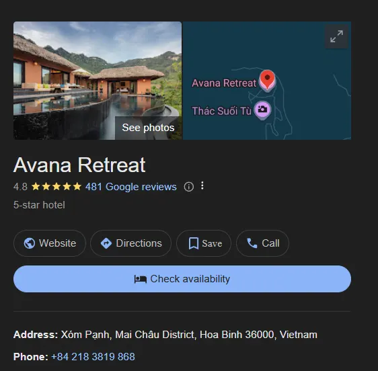The image size is (378, 371).
Task: Open the info circle icon beside reviews
Action: pos(189,187)
